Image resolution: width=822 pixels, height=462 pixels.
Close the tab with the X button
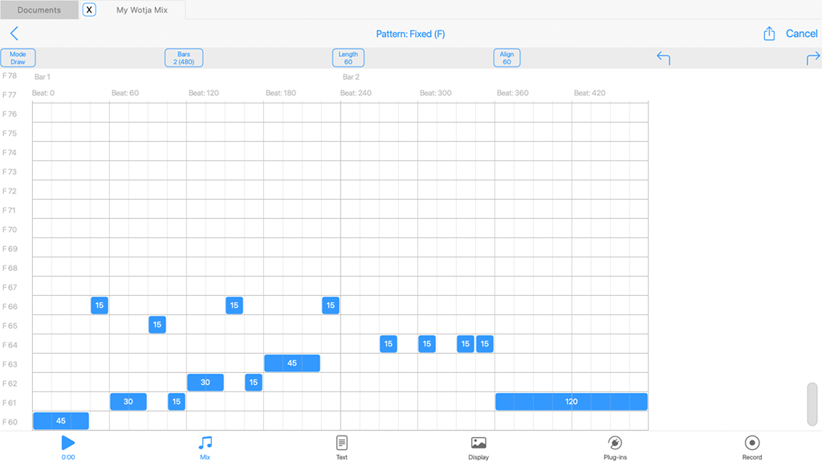coord(89,10)
